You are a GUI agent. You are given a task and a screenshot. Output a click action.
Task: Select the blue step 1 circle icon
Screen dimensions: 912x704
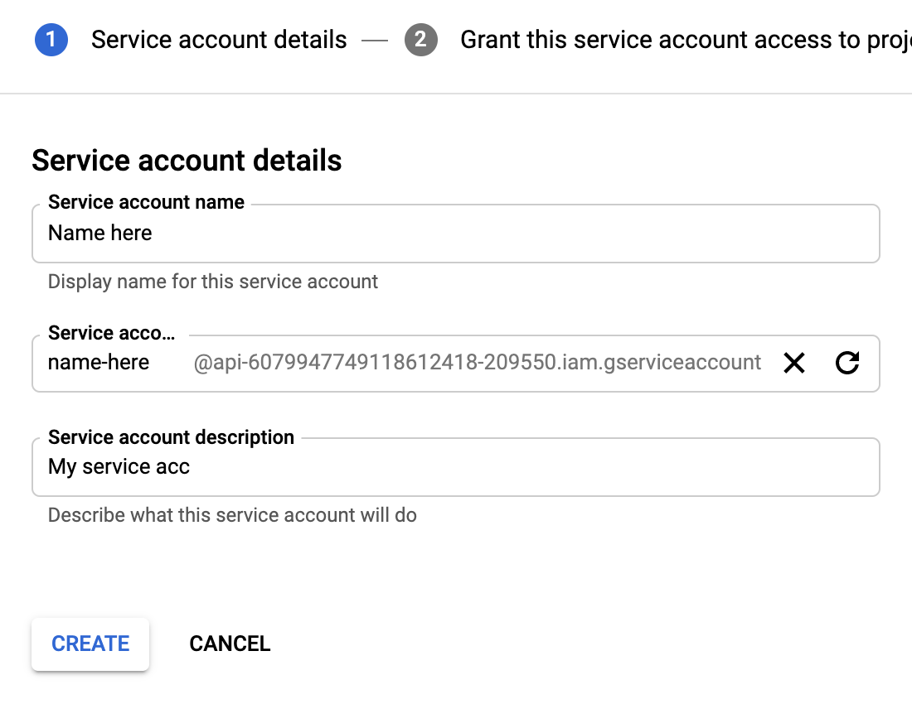click(51, 40)
